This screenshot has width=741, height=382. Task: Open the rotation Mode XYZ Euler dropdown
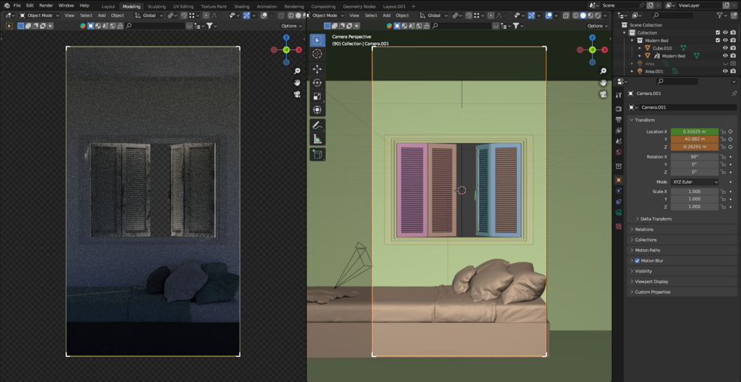tap(695, 182)
